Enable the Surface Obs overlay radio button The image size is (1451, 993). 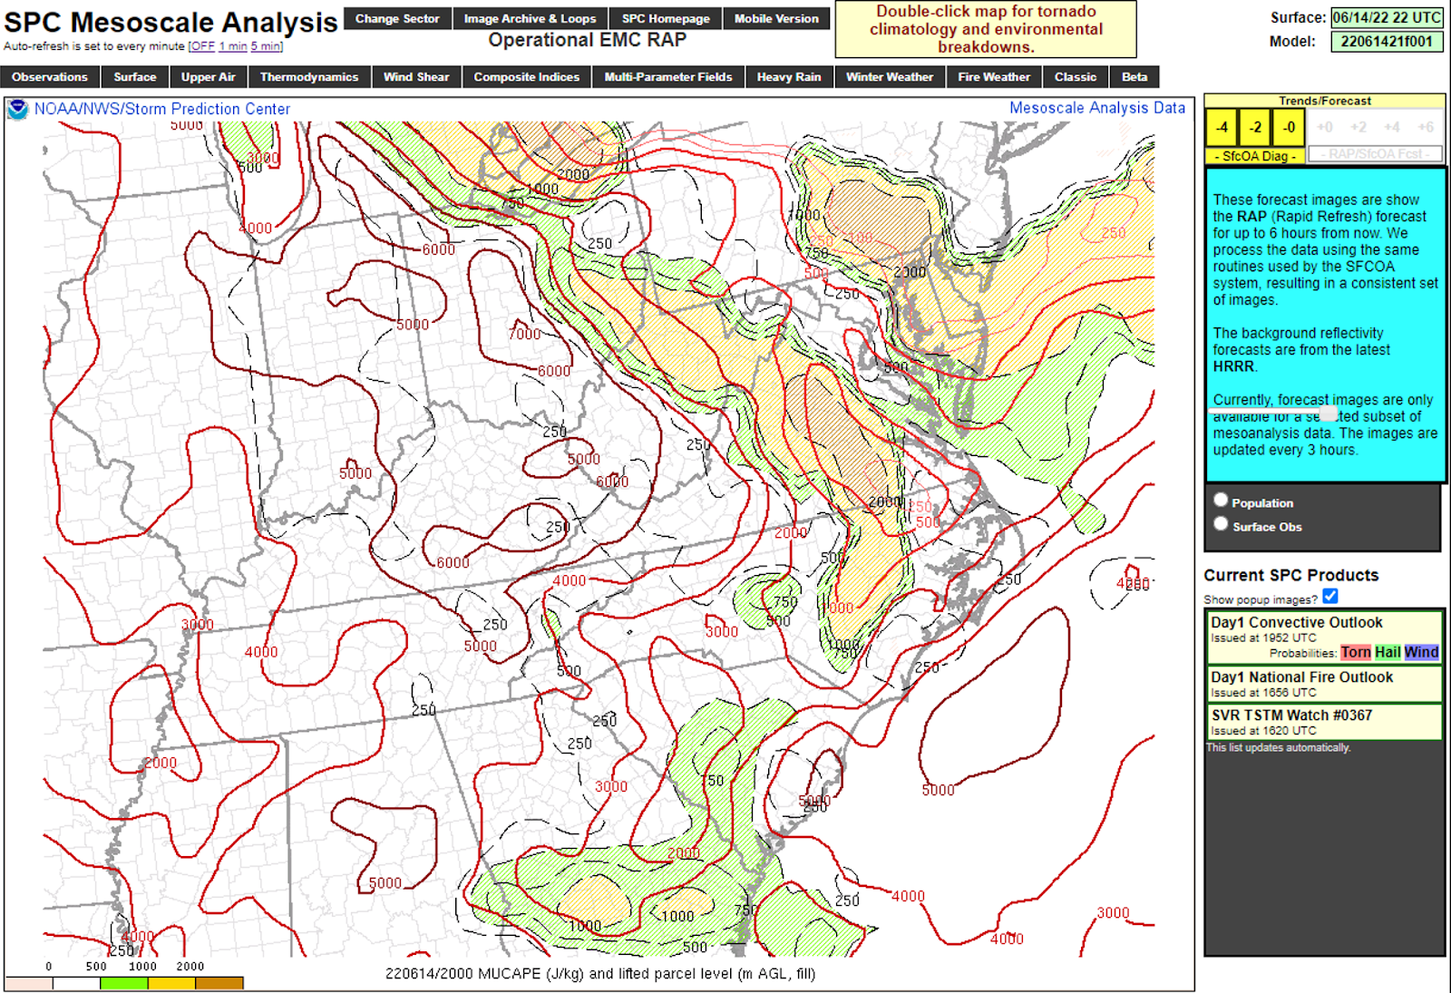(1221, 523)
